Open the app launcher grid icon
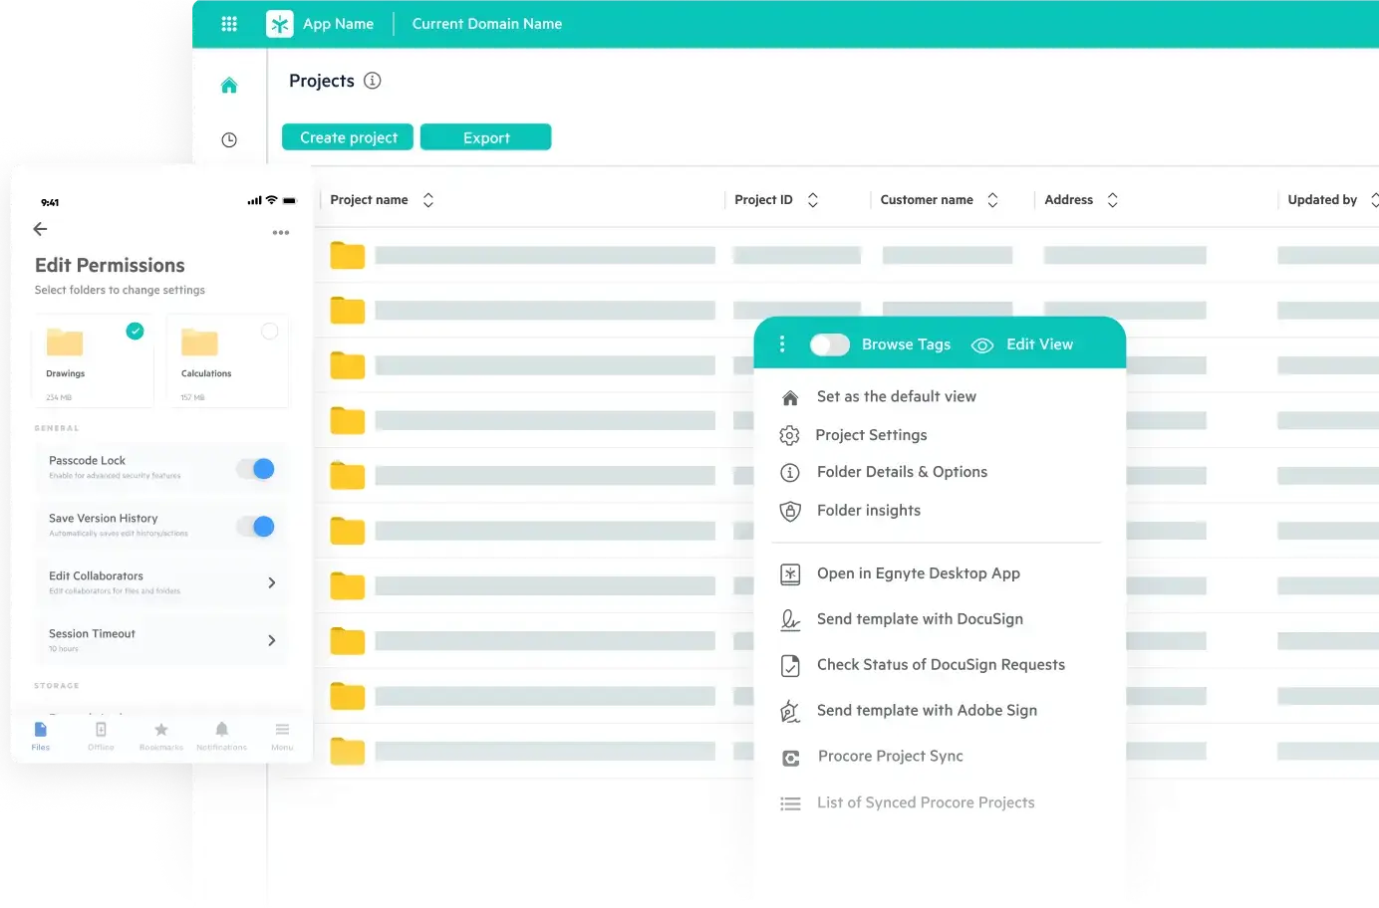The width and height of the screenshot is (1379, 908). (x=229, y=24)
